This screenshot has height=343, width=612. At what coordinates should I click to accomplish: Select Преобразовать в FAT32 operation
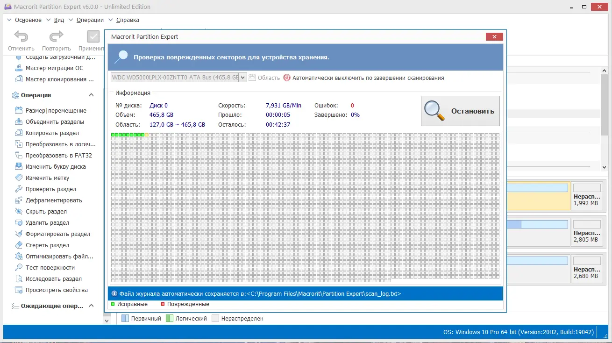point(53,156)
